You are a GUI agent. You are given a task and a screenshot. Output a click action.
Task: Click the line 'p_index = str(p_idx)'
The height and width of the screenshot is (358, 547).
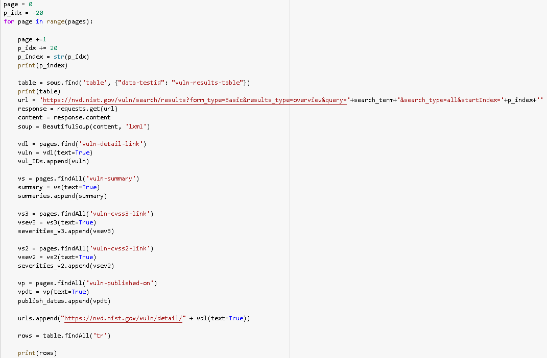tap(54, 57)
